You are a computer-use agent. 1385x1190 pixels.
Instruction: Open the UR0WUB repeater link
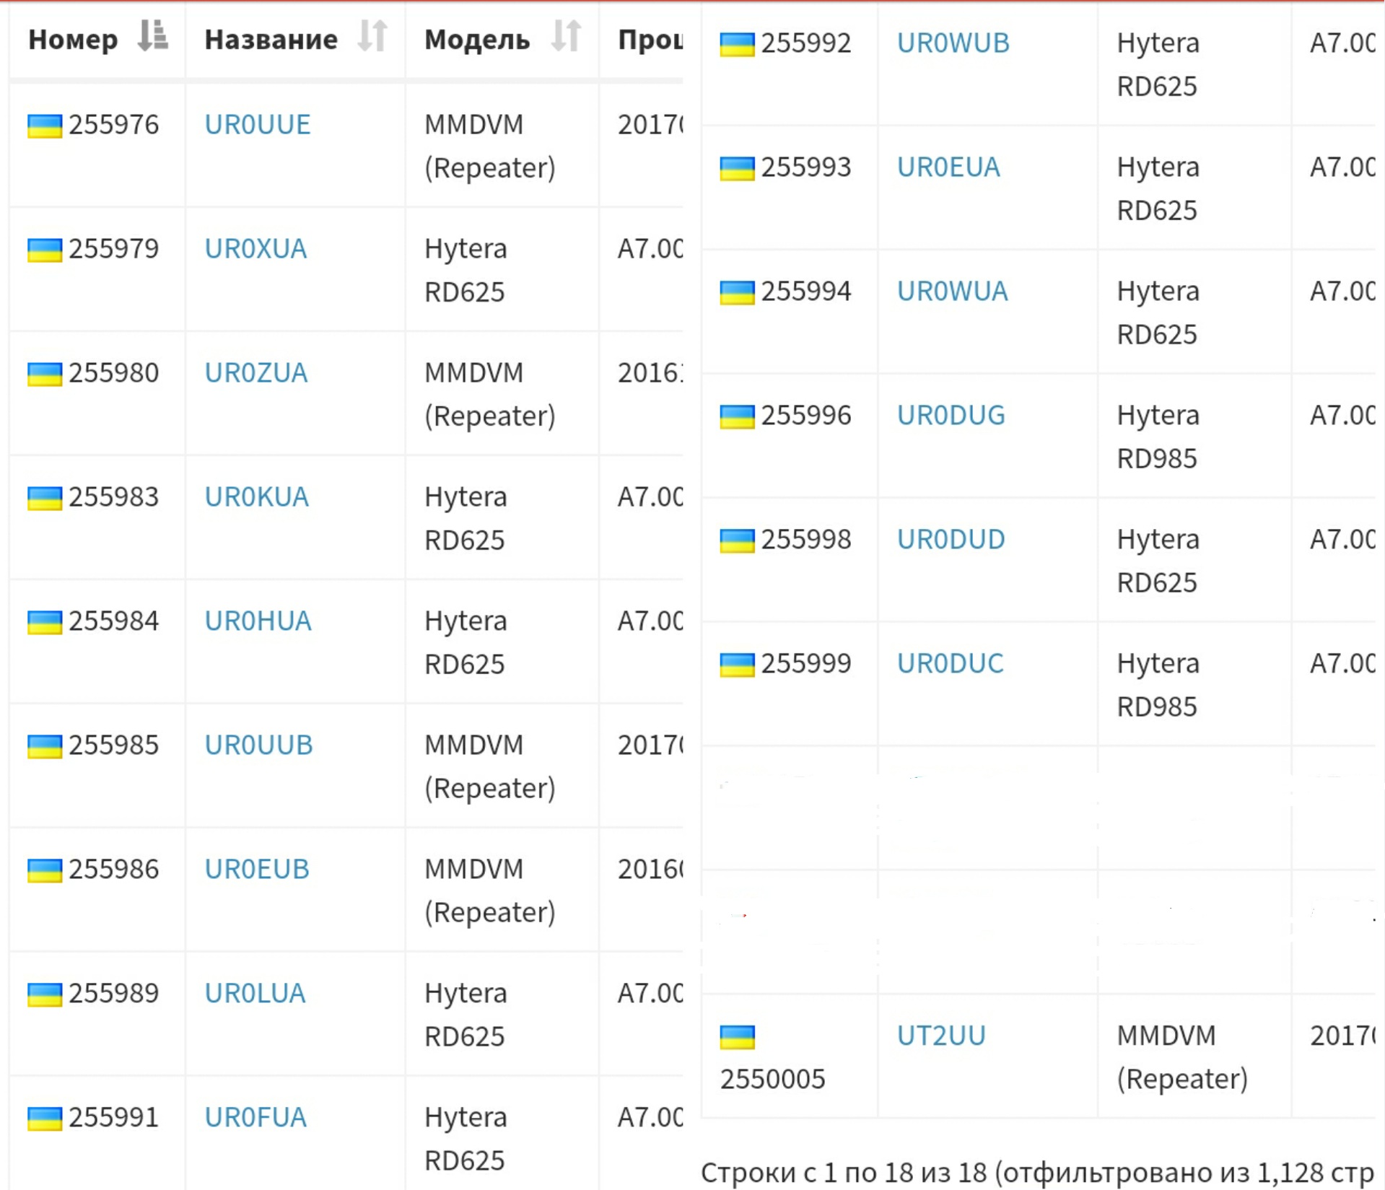tap(953, 43)
